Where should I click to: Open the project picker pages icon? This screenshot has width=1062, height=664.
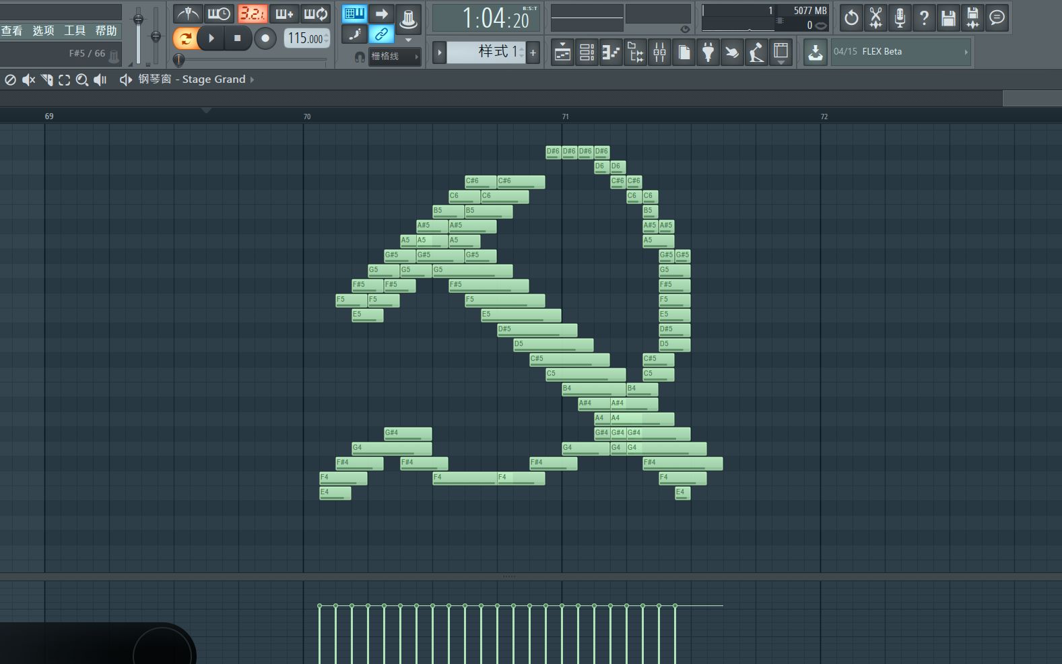pos(684,52)
